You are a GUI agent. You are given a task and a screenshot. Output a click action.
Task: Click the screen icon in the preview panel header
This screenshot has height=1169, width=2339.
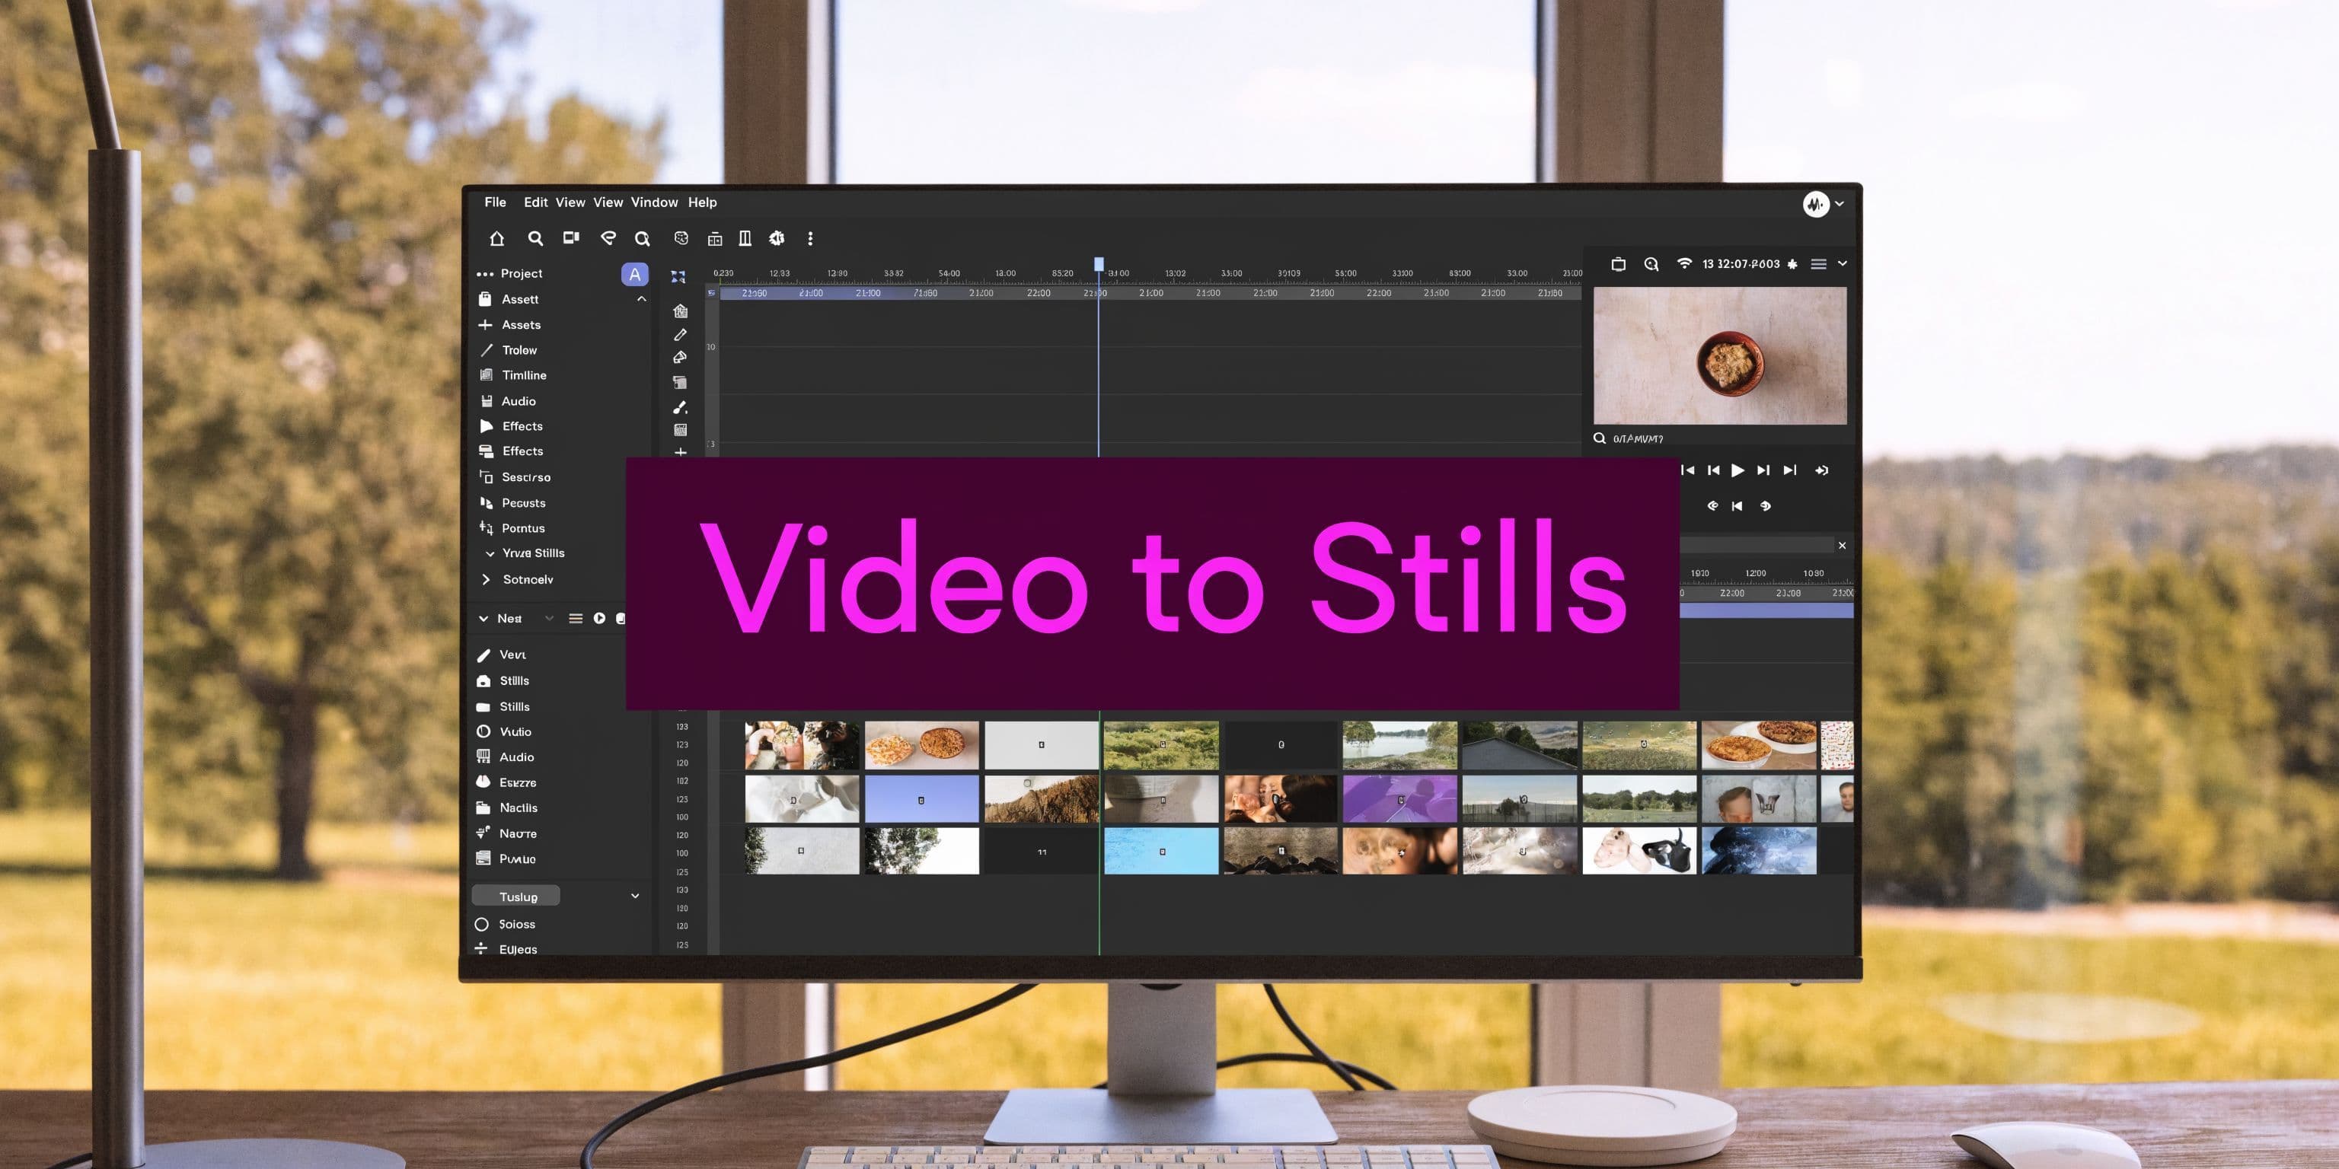(x=1618, y=264)
